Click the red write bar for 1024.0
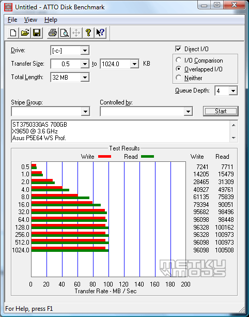 (x=68, y=248)
